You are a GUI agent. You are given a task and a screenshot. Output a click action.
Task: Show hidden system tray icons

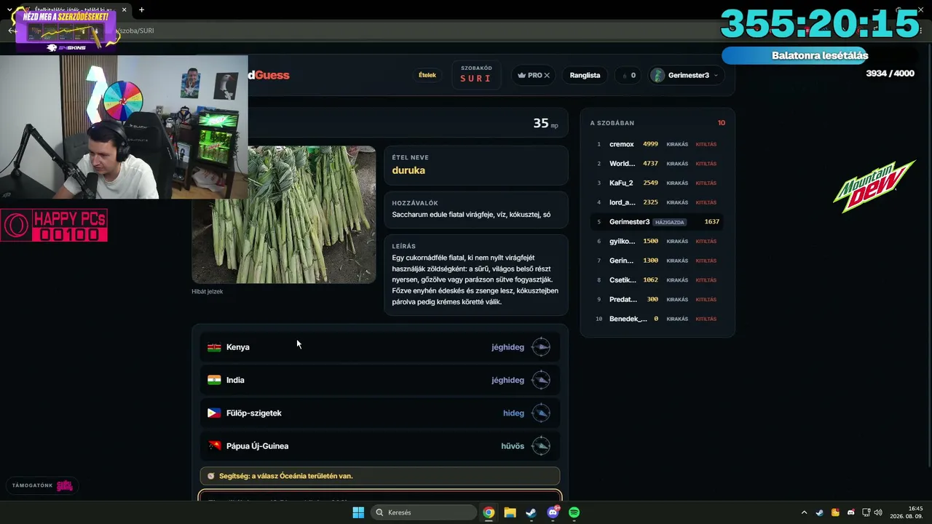[x=804, y=512]
